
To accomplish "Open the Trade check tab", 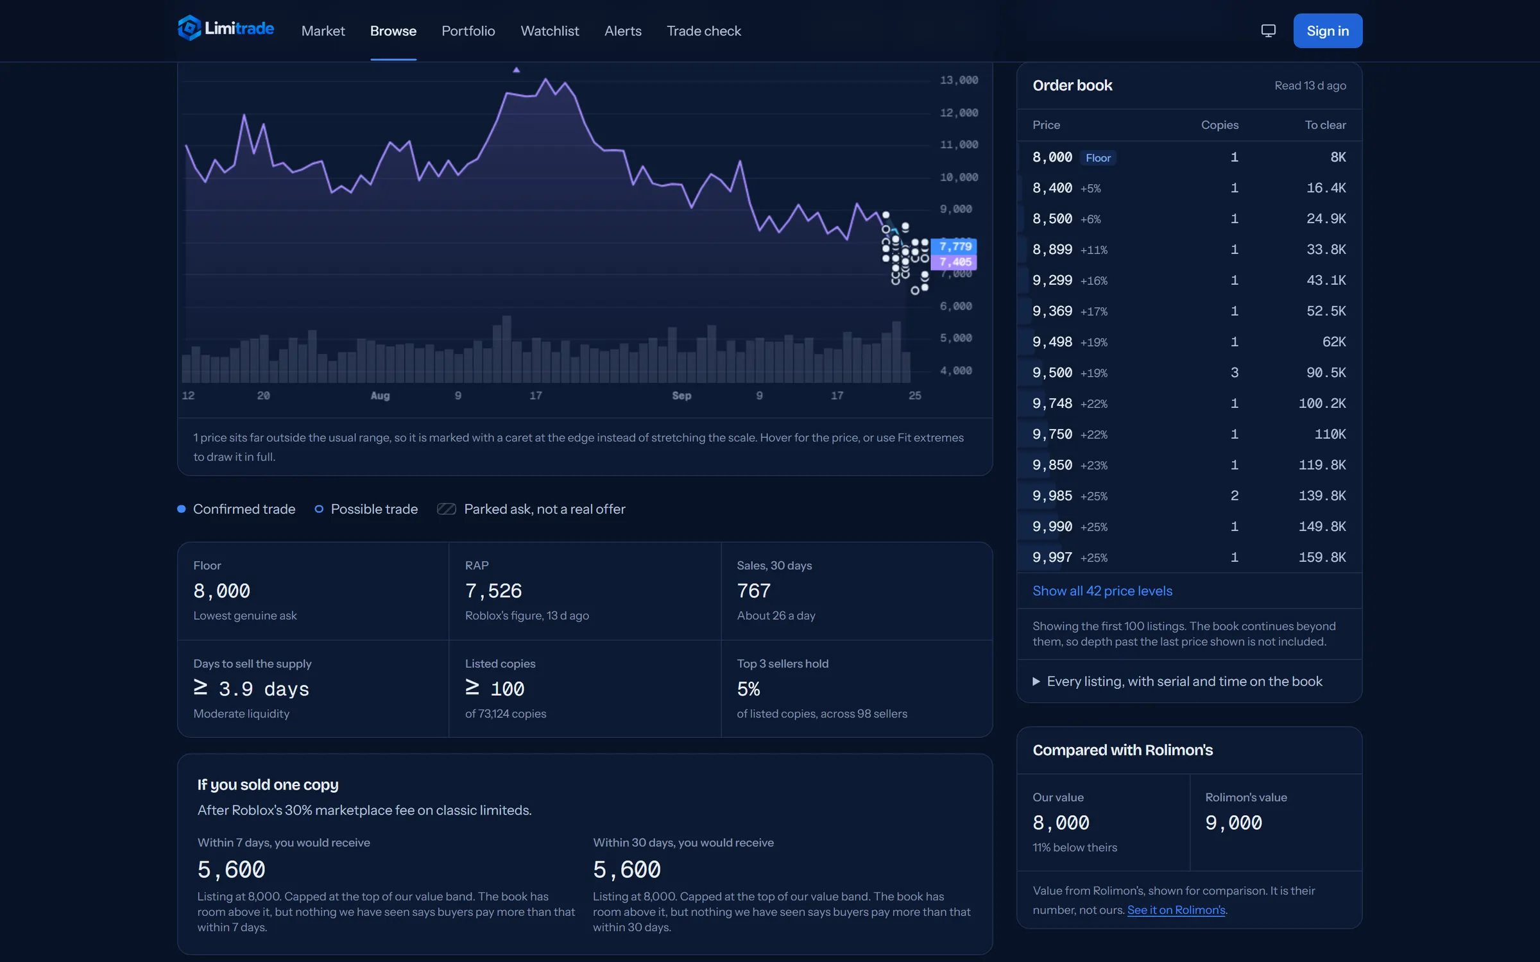I will (x=704, y=31).
